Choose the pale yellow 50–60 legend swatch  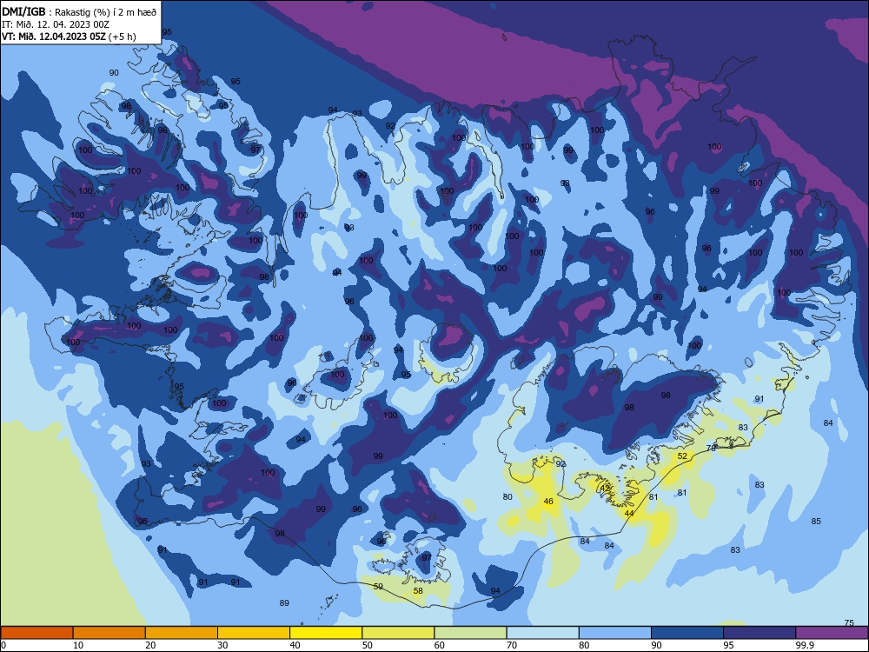399,633
